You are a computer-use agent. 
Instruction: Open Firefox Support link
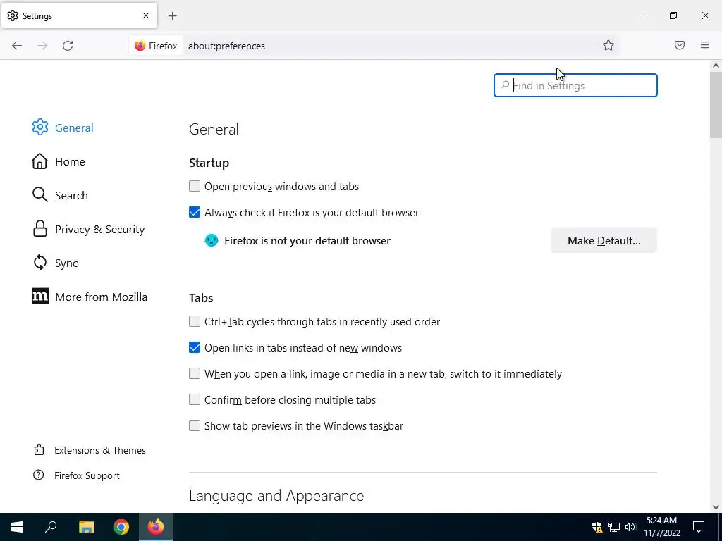click(76, 475)
